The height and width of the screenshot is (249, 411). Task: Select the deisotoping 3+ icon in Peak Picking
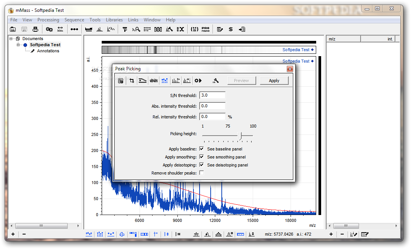tap(175, 81)
